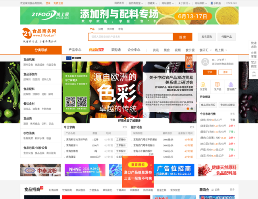Click 食品添加剂馆 industry channel button
This screenshot has width=258, height=199.
(208, 105)
